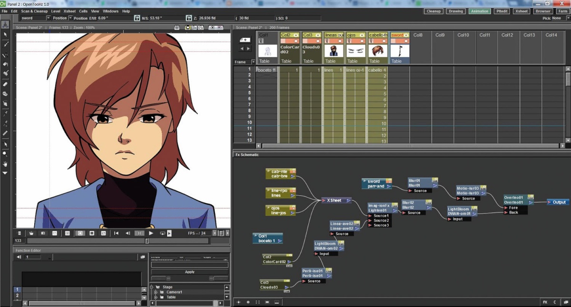This screenshot has width=571, height=307.
Task: Toggle preview eye of ojos column
Action: [x=362, y=35]
